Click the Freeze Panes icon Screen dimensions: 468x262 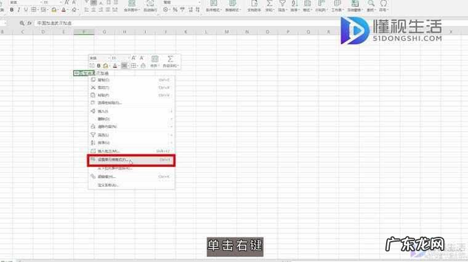(355, 4)
